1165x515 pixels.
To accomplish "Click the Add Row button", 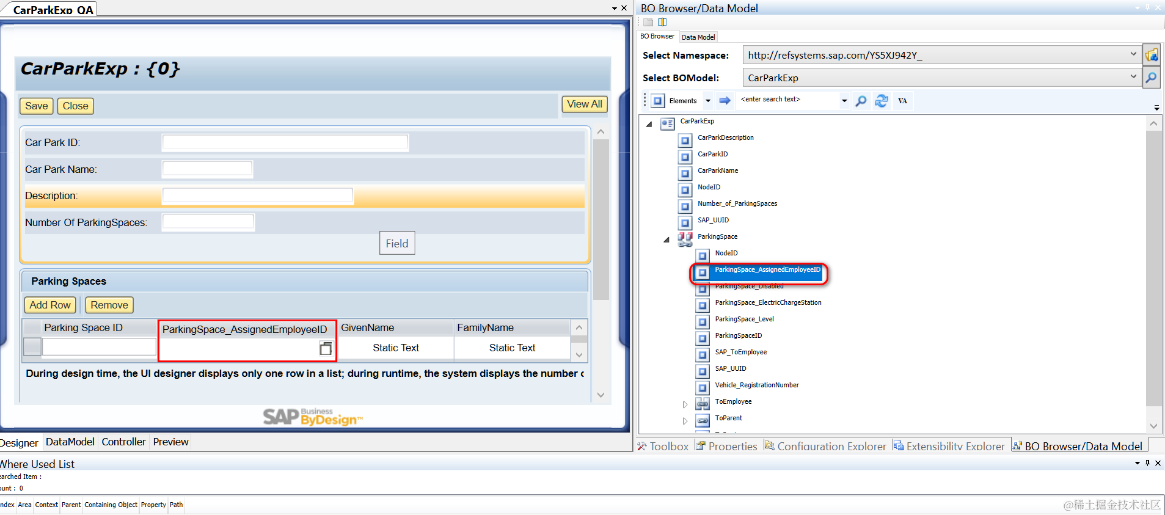I will pyautogui.click(x=50, y=305).
